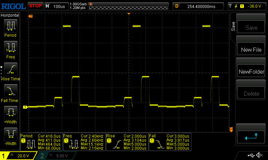Click the Fall Max:5.000us value
Viewport: 268px width, 160px height.
pos(178,144)
